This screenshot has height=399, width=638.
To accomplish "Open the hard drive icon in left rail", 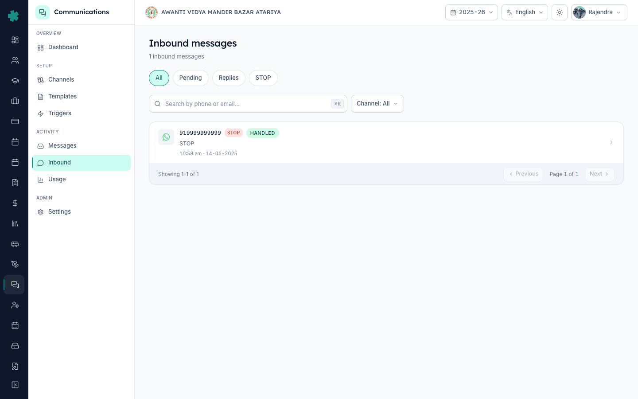I will tap(15, 346).
